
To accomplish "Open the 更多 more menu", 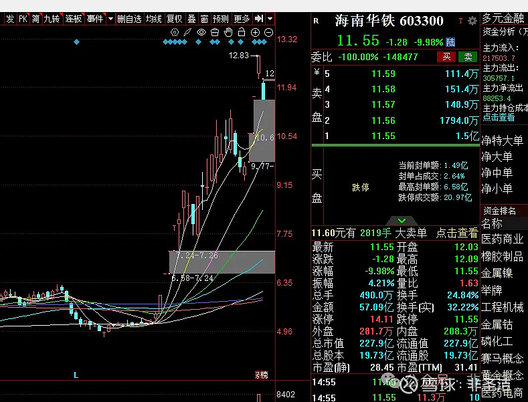I will click(242, 19).
